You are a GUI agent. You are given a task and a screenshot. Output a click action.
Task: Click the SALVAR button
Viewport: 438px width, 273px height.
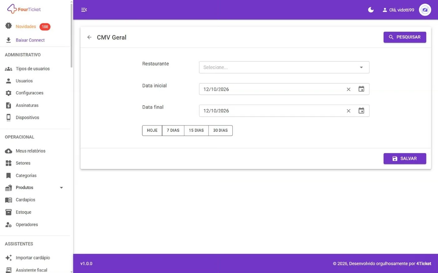(x=405, y=159)
